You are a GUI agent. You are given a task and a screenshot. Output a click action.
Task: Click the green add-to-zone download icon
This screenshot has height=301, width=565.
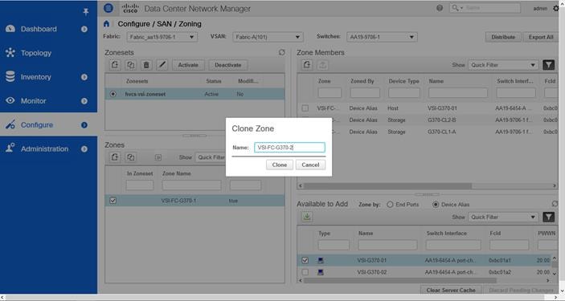(x=307, y=217)
